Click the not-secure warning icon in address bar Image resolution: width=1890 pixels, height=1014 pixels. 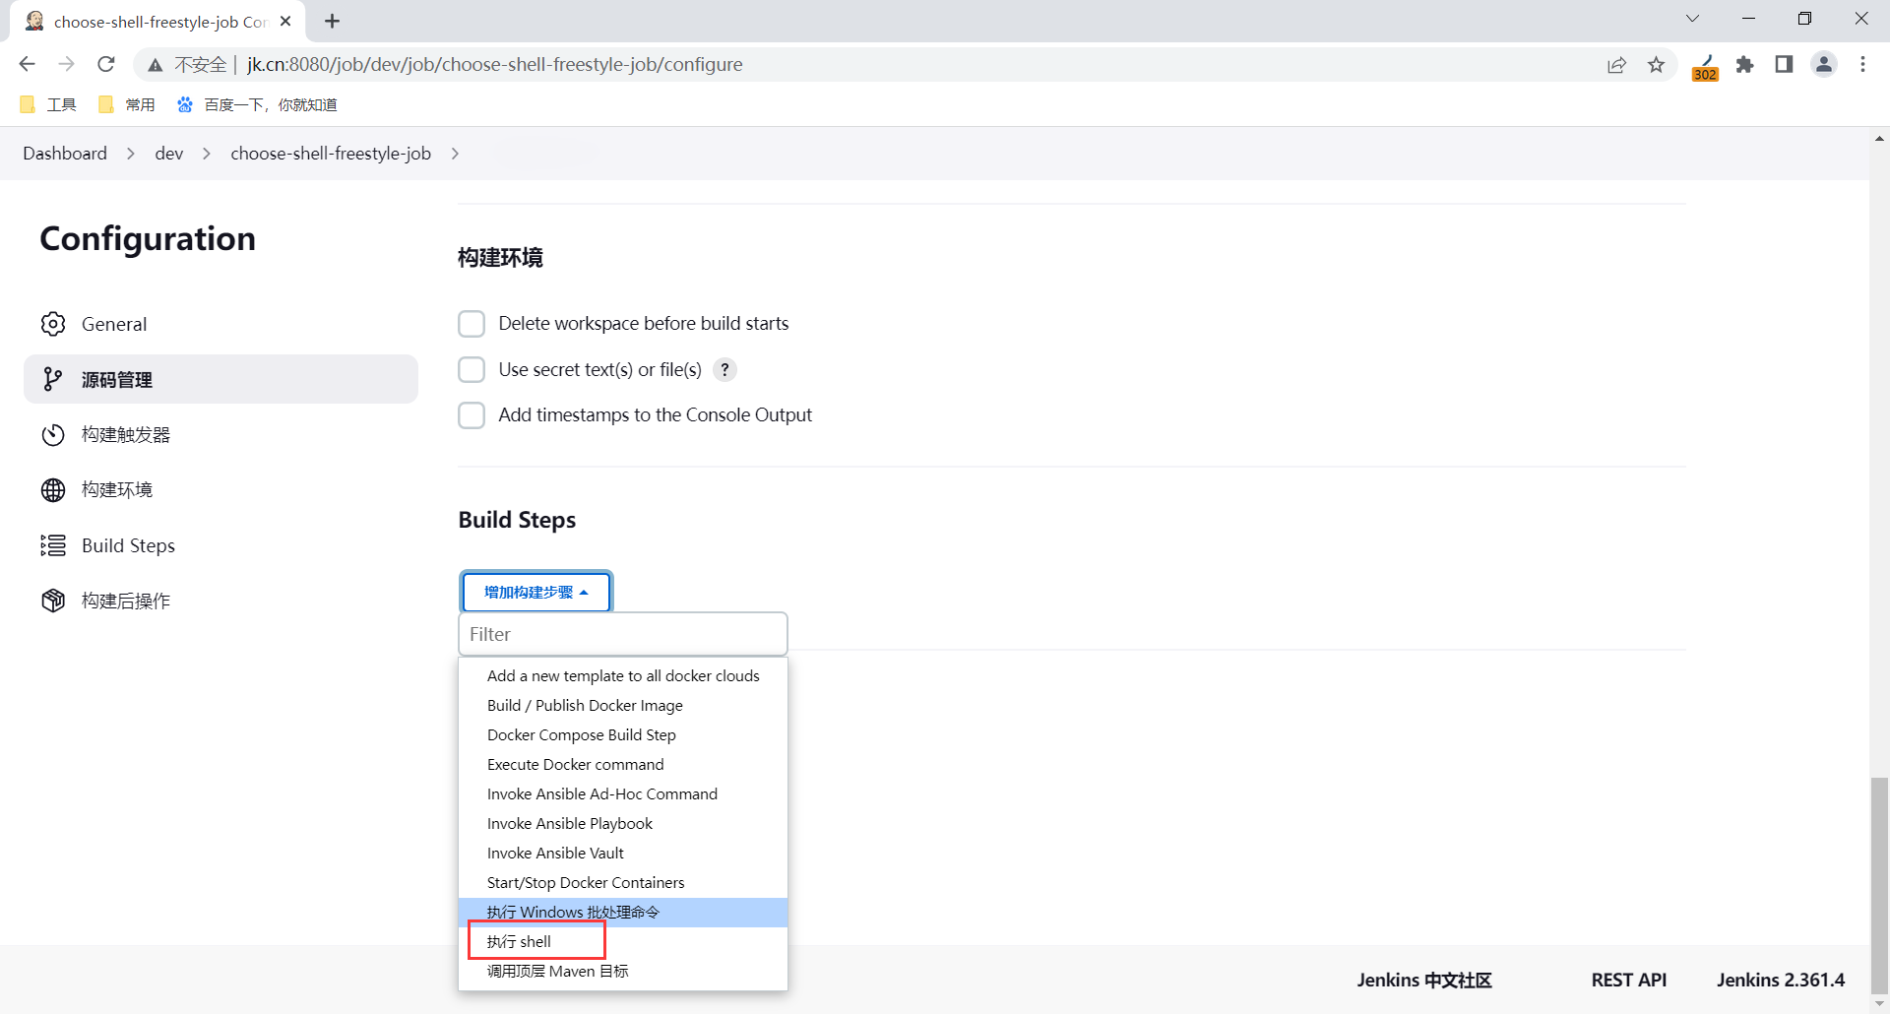coord(155,65)
